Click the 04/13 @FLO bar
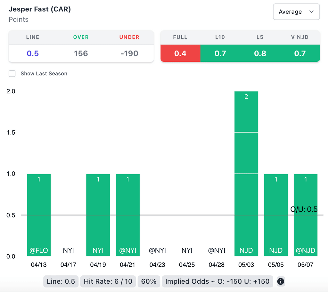The width and height of the screenshot is (328, 292). pyautogui.click(x=39, y=215)
